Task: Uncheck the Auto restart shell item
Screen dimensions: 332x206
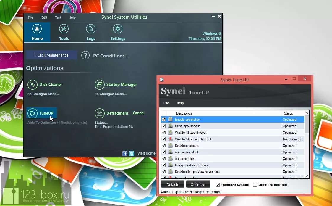Action: pos(164,152)
